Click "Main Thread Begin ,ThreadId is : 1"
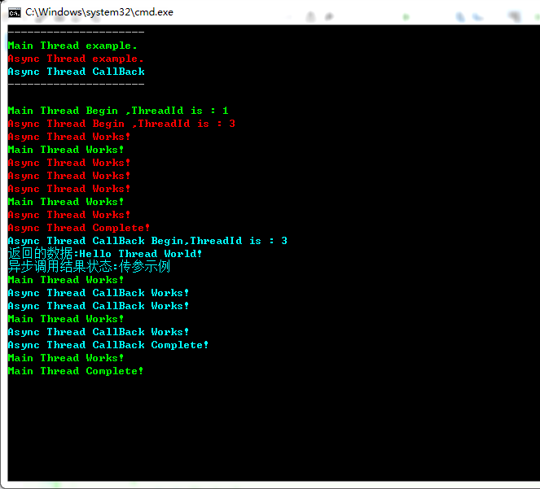 pyautogui.click(x=118, y=111)
